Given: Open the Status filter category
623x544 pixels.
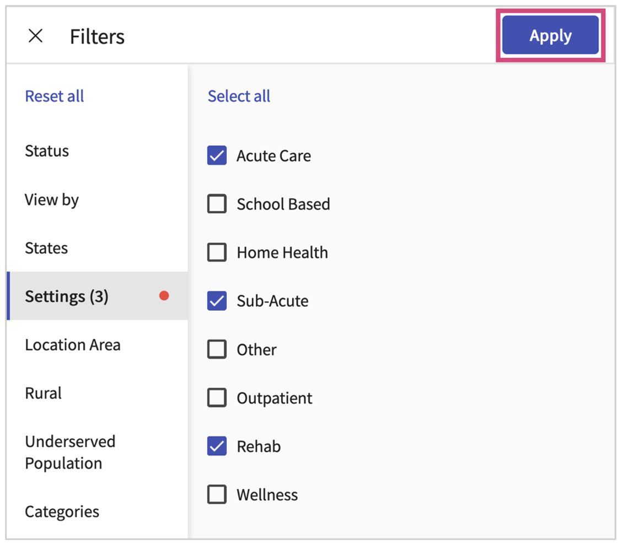Looking at the screenshot, I should pyautogui.click(x=47, y=151).
